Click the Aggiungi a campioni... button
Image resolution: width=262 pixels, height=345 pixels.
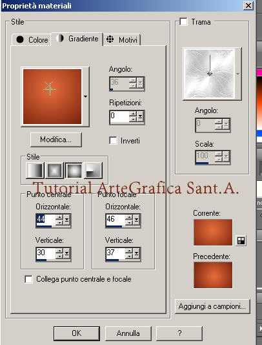[x=212, y=306]
